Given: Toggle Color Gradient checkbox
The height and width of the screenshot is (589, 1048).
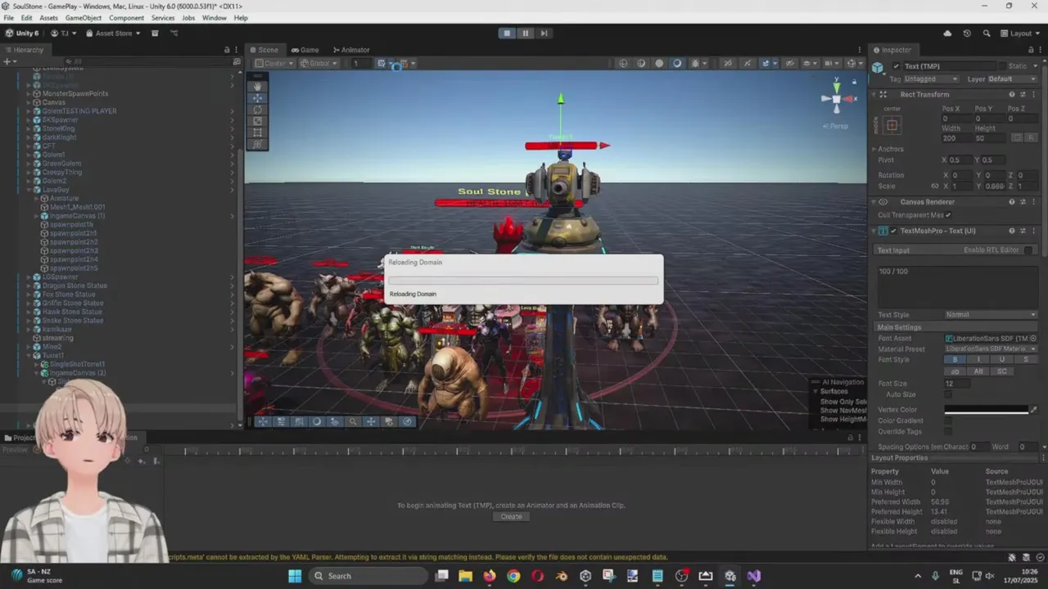Looking at the screenshot, I should (x=948, y=420).
